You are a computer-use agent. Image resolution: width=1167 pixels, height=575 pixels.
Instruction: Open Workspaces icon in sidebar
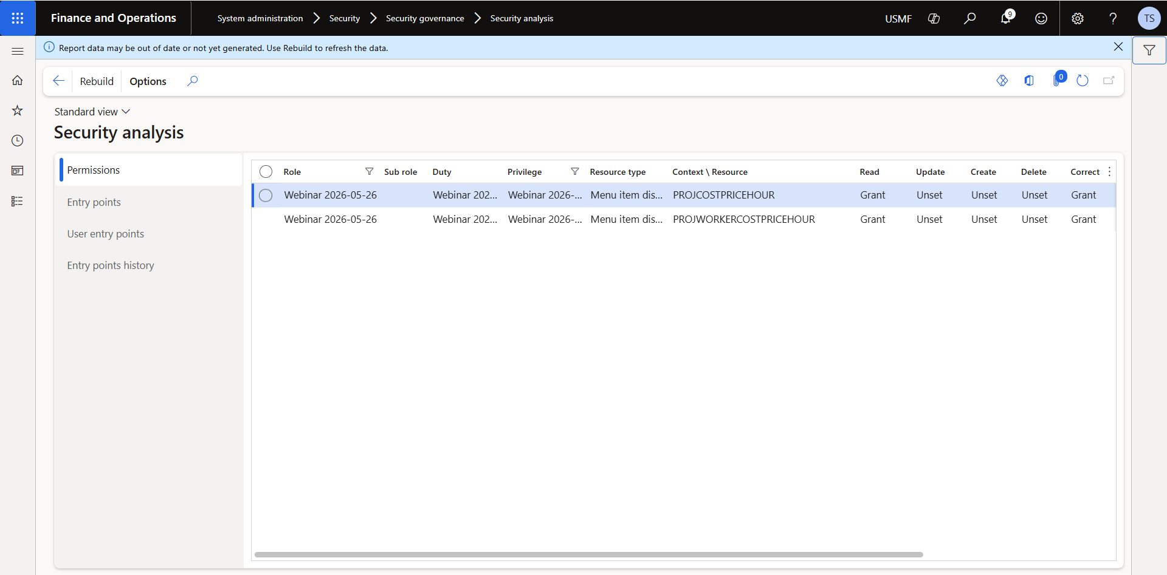[18, 171]
